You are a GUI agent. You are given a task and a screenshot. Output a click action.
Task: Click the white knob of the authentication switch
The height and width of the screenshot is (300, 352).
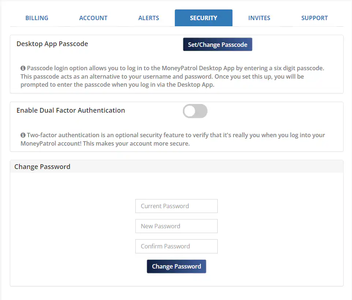point(190,111)
